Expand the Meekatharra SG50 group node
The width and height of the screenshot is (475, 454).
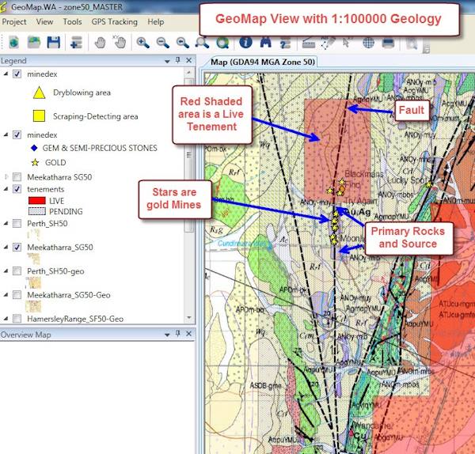click(7, 177)
